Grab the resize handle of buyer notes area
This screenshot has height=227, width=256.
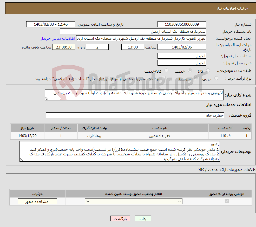coord(21,160)
